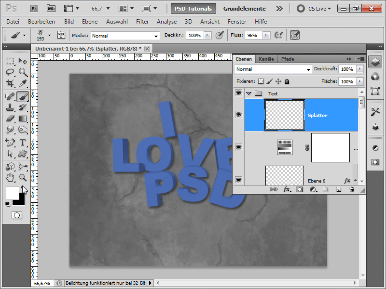The height and width of the screenshot is (289, 386).
Task: Open the zoom level dropdown
Action: (108, 9)
